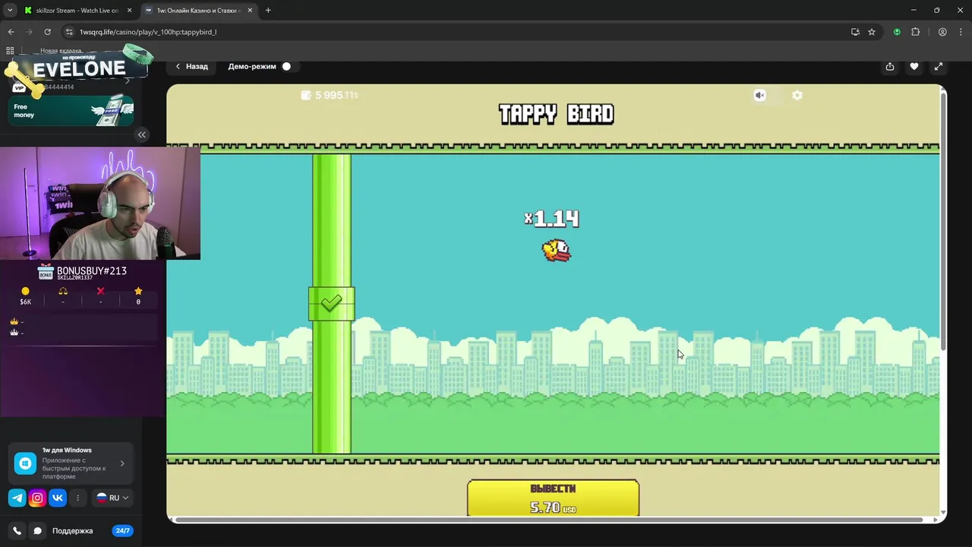Open the Chrome three-dot menu
The image size is (972, 547).
960,32
